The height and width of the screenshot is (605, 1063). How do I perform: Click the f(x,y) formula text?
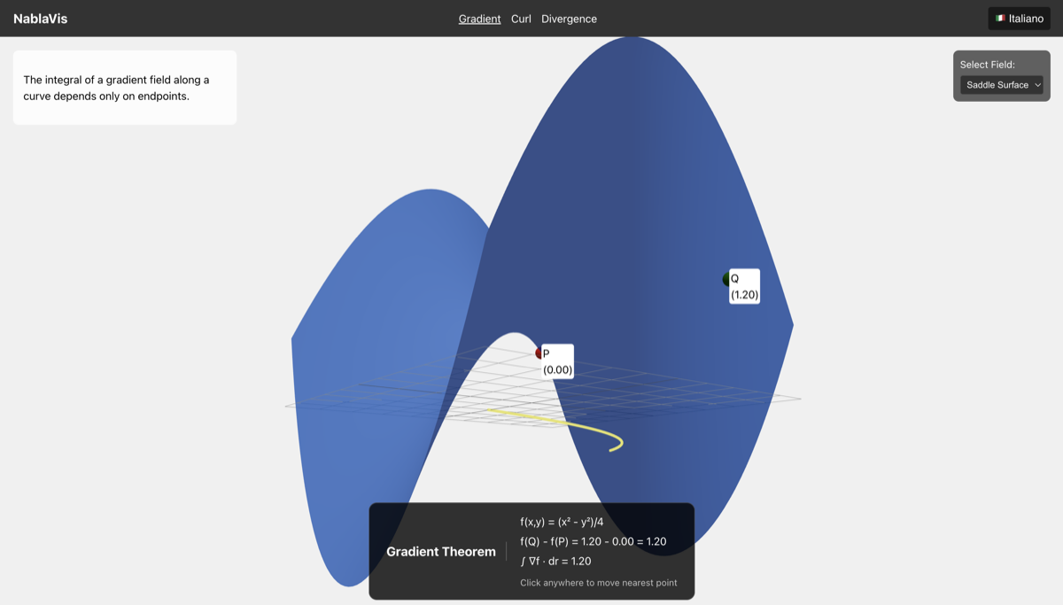point(562,522)
